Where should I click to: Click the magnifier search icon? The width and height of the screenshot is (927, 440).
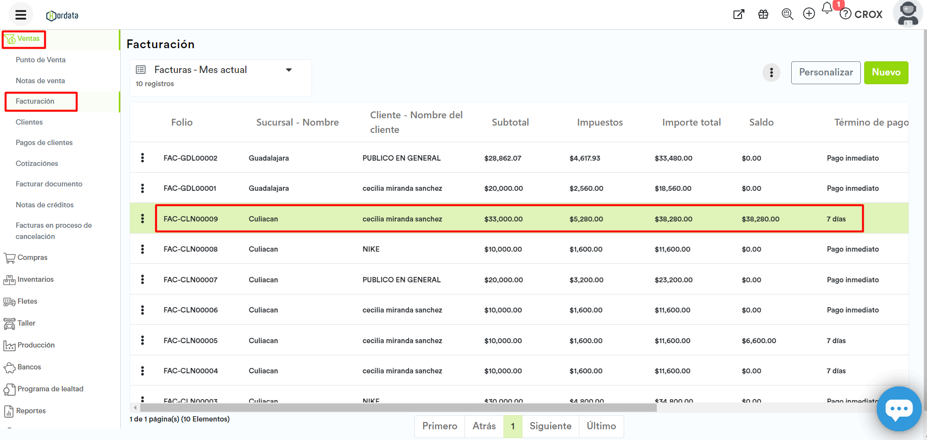click(787, 14)
